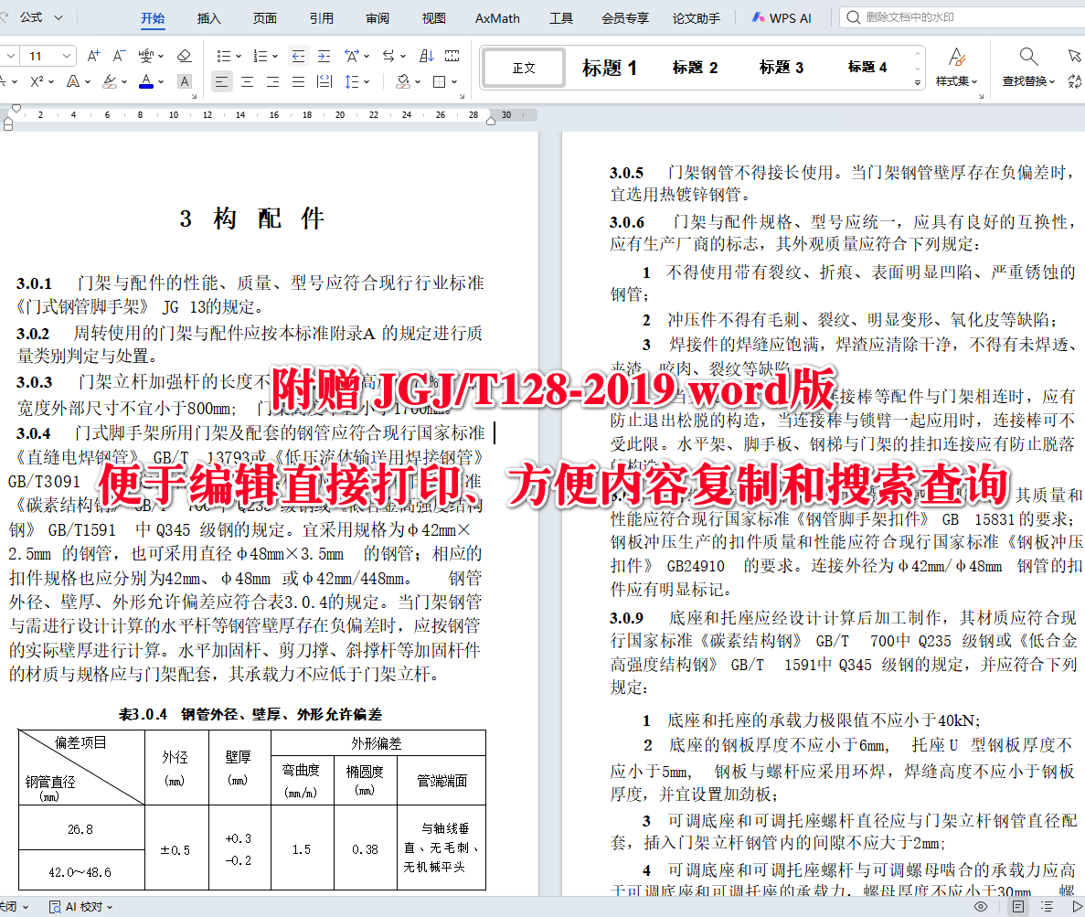Decrease paragraph indent
The image size is (1085, 917).
point(298,56)
